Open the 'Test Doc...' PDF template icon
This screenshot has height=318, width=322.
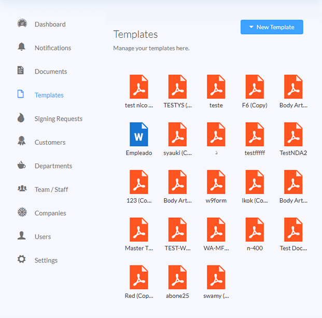(293, 230)
